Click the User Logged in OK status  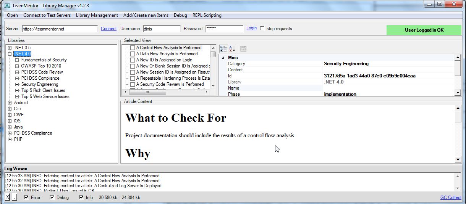[424, 30]
